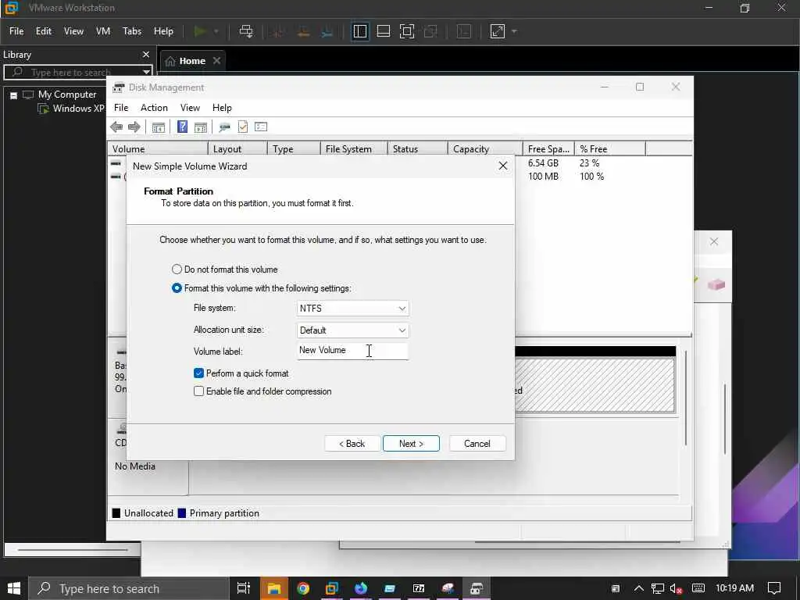
Task: Switch to the Home tab
Action: point(192,61)
